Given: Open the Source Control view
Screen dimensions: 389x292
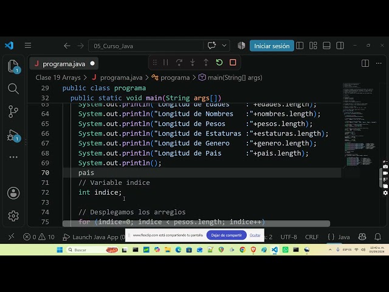Looking at the screenshot, I should click(13, 111).
